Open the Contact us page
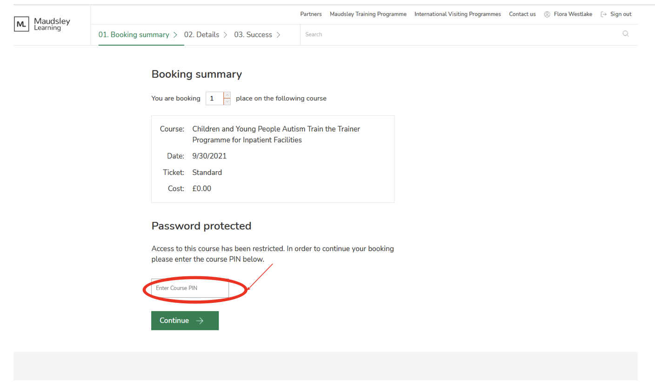Viewport: 655px width, 387px height. point(522,14)
